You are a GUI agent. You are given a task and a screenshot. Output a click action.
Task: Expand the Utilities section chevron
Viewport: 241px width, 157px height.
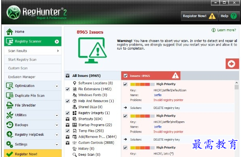(57, 115)
